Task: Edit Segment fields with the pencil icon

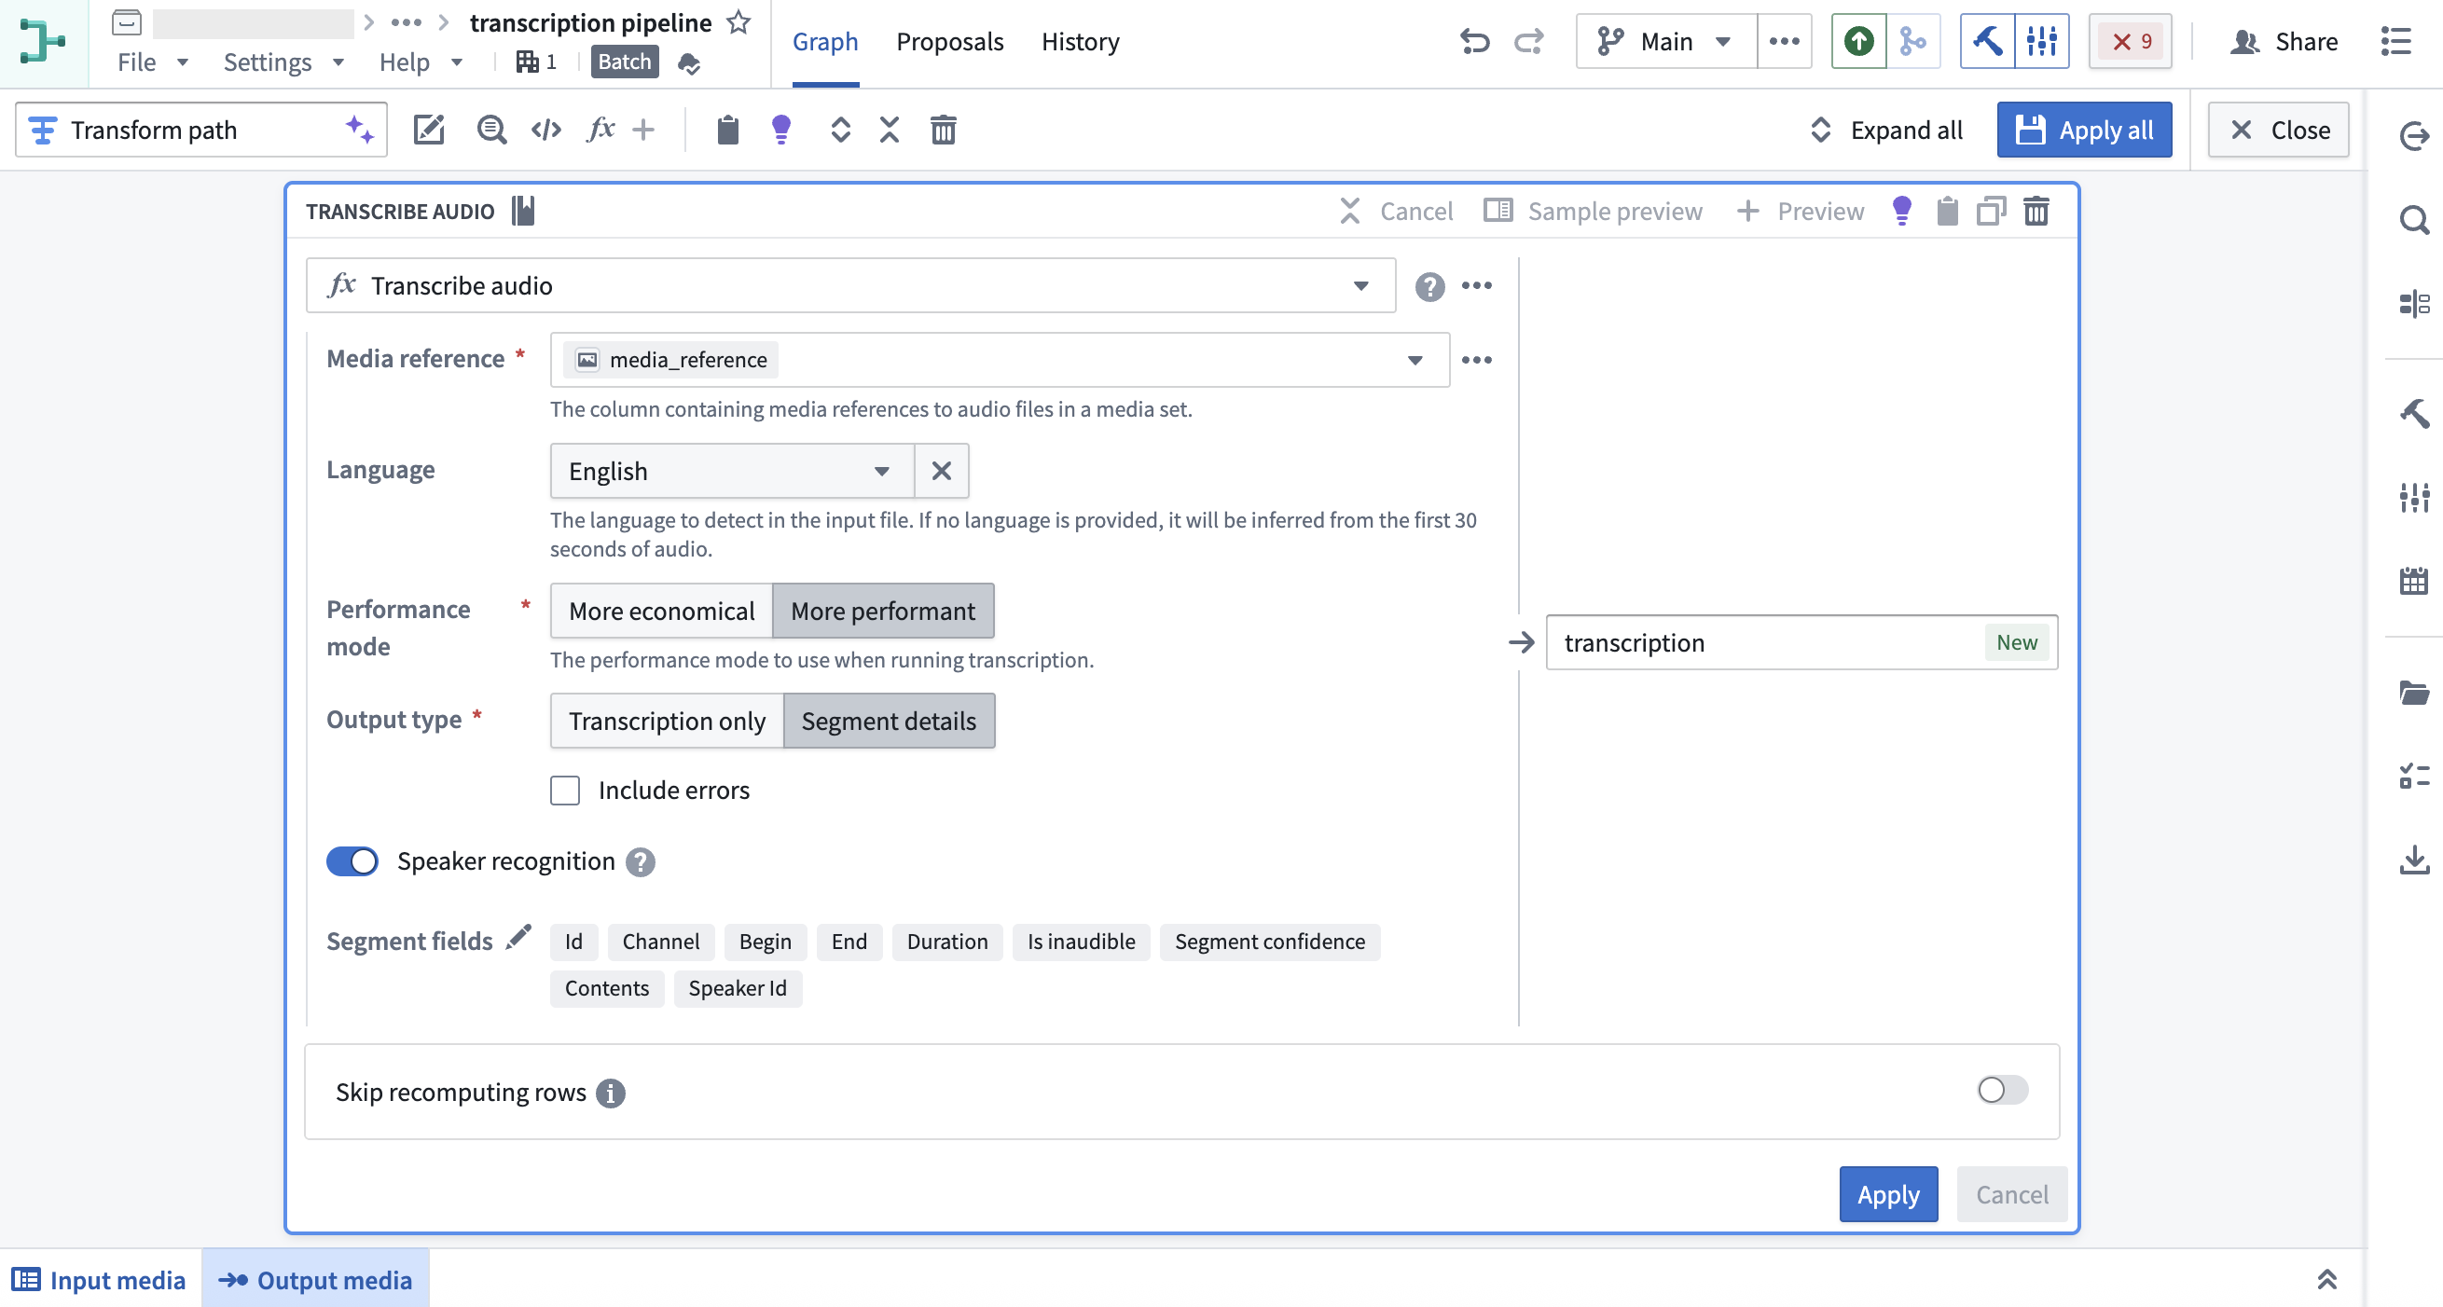Action: (x=518, y=938)
